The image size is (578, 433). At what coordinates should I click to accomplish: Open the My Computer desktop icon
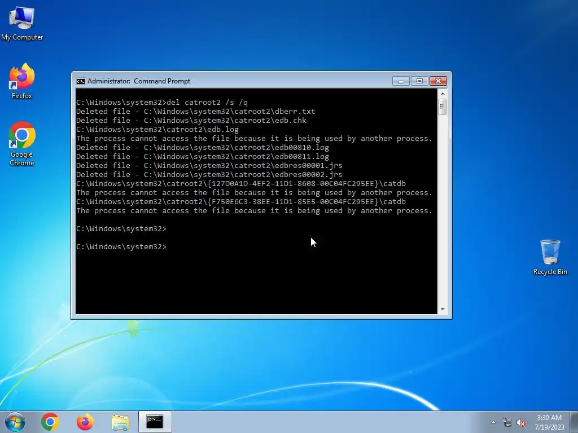22,24
